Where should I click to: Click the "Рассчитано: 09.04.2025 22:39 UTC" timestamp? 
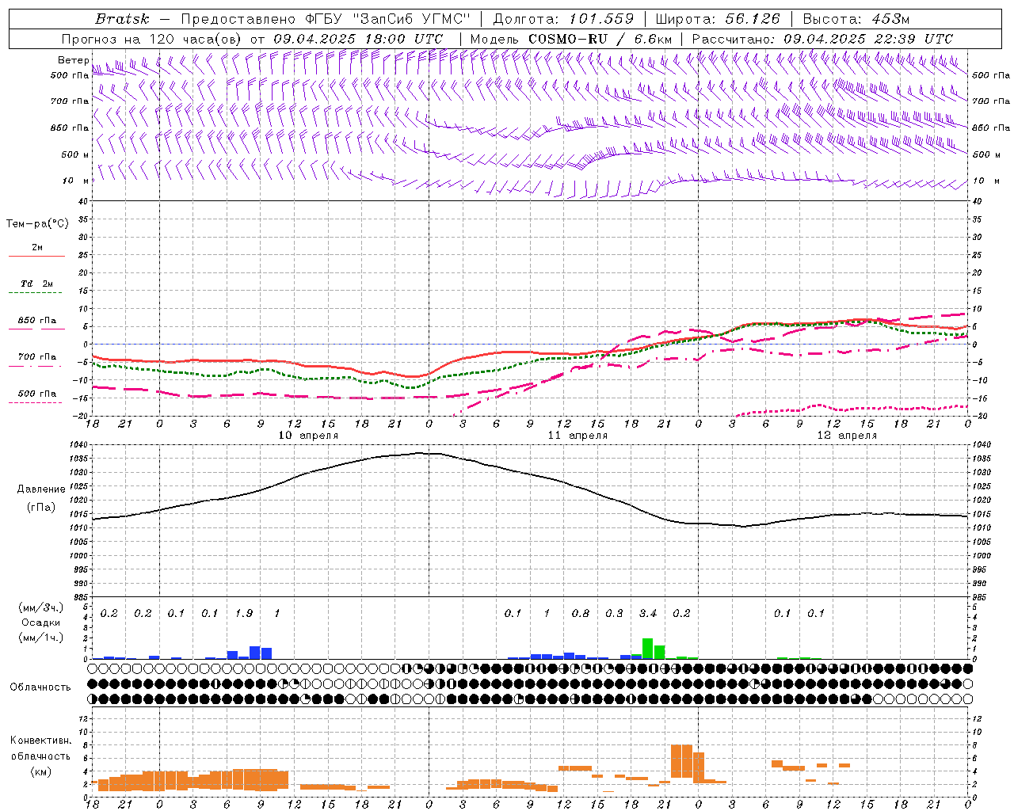(822, 39)
